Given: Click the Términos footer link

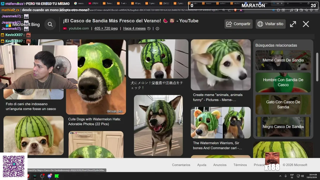Looking at the screenshot, I should pyautogui.click(x=240, y=165).
